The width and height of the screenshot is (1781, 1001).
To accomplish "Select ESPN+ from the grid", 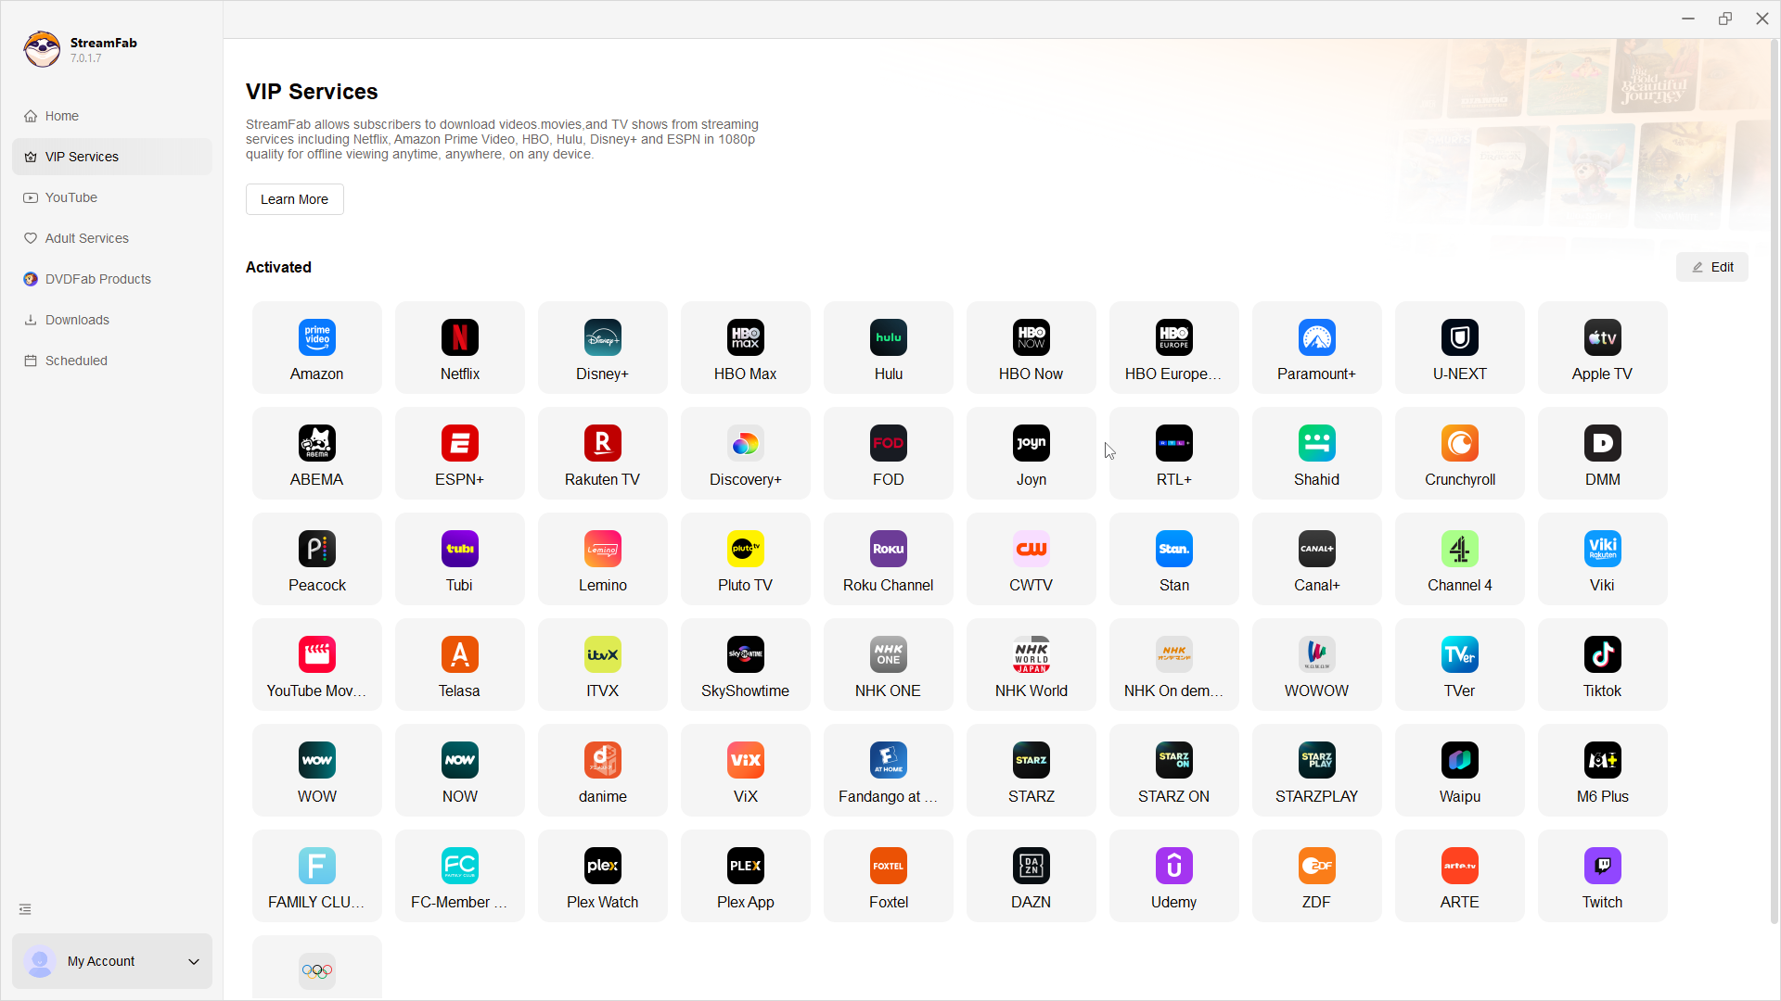I will [x=459, y=453].
